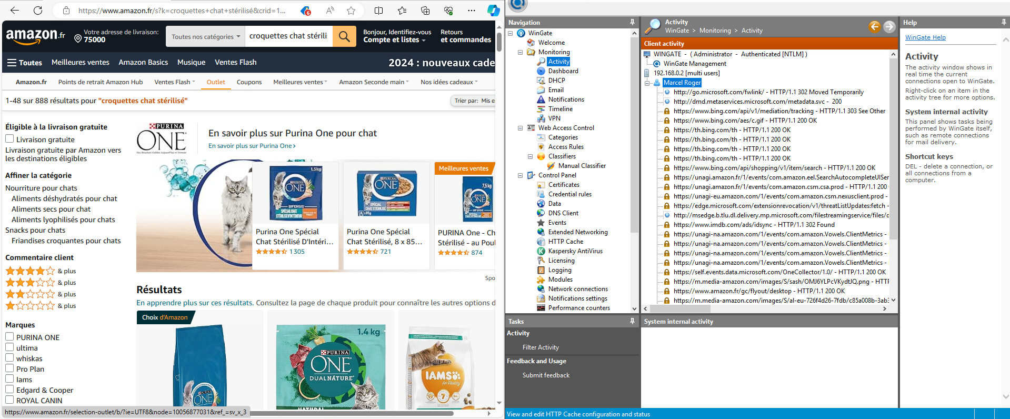Tick the whiskas brand checkbox
The image size is (1010, 419).
pos(9,347)
